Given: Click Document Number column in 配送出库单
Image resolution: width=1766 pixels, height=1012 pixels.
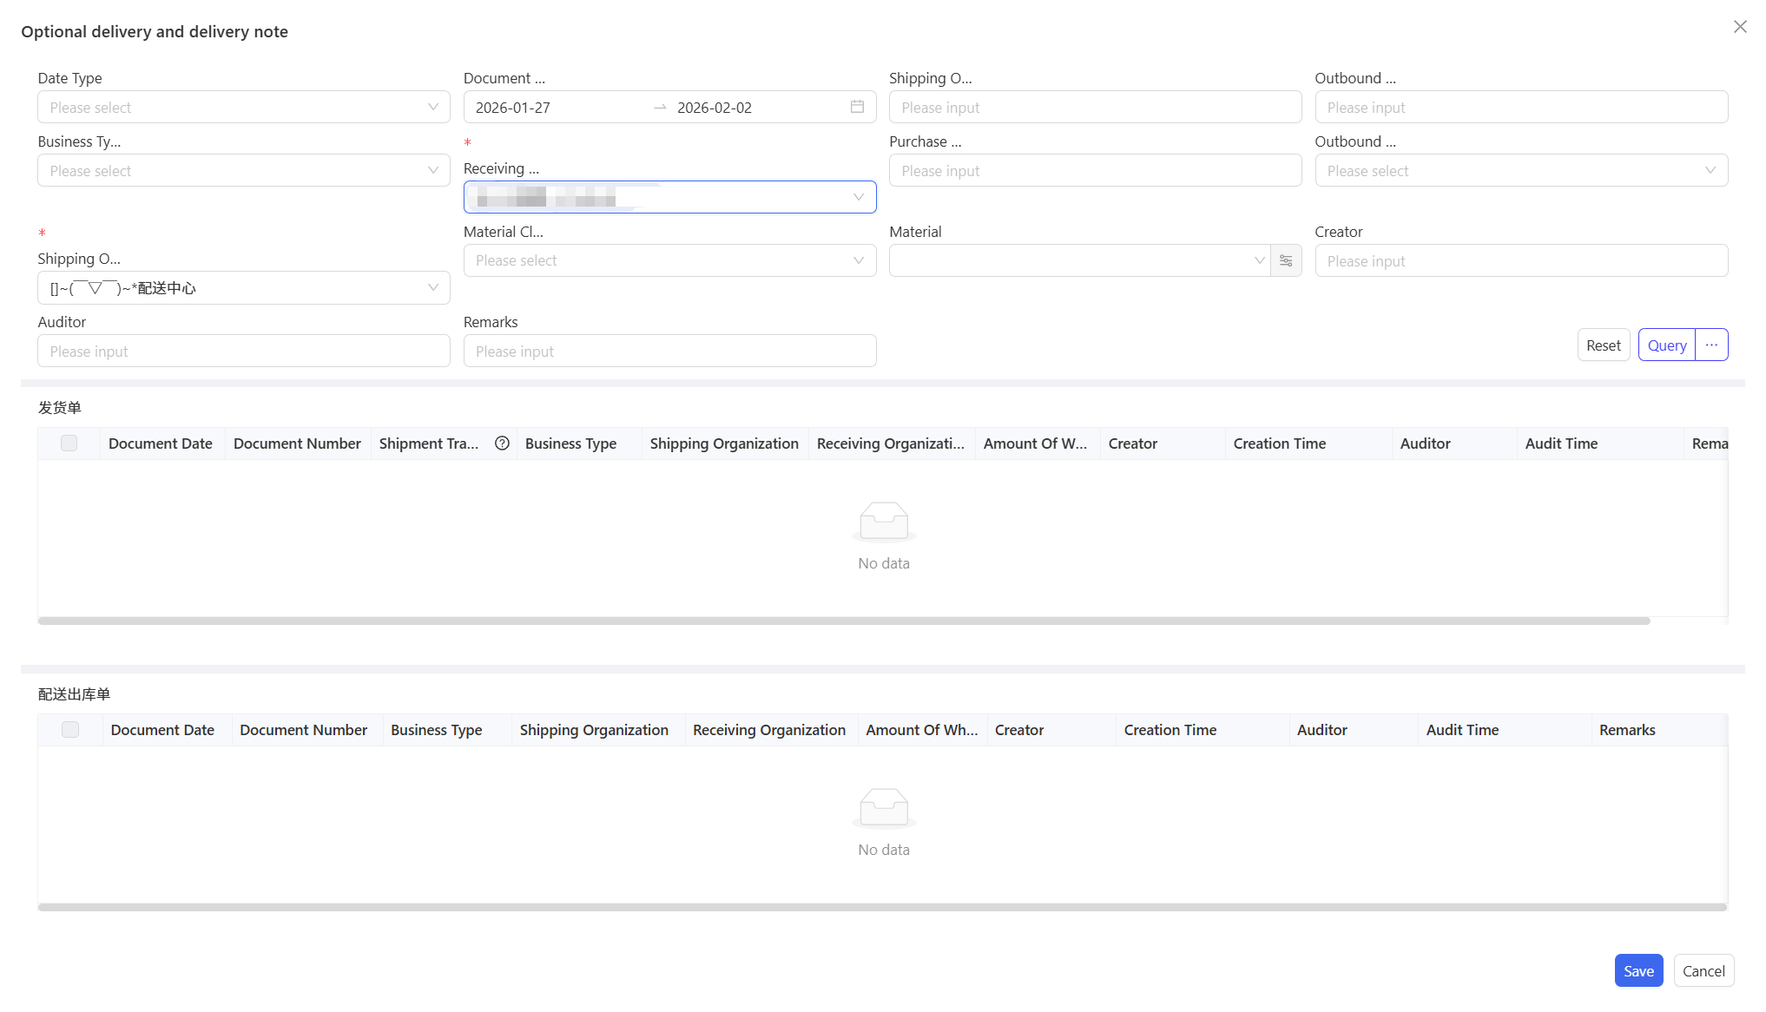Looking at the screenshot, I should click(303, 730).
